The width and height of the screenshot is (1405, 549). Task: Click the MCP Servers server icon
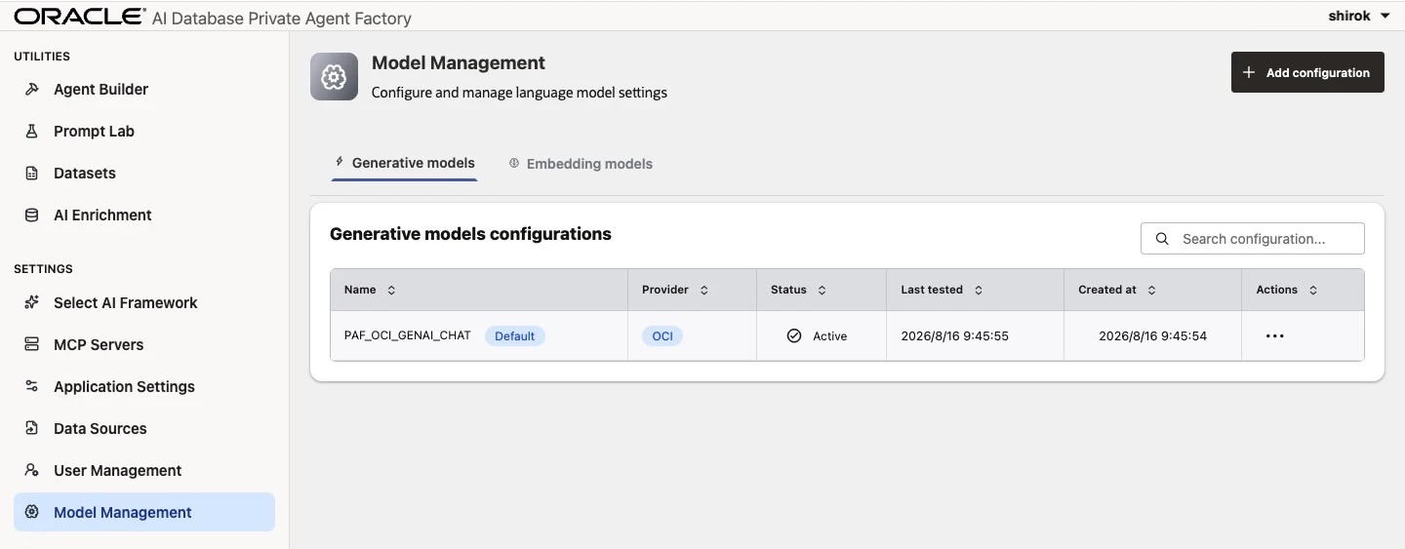coord(32,344)
